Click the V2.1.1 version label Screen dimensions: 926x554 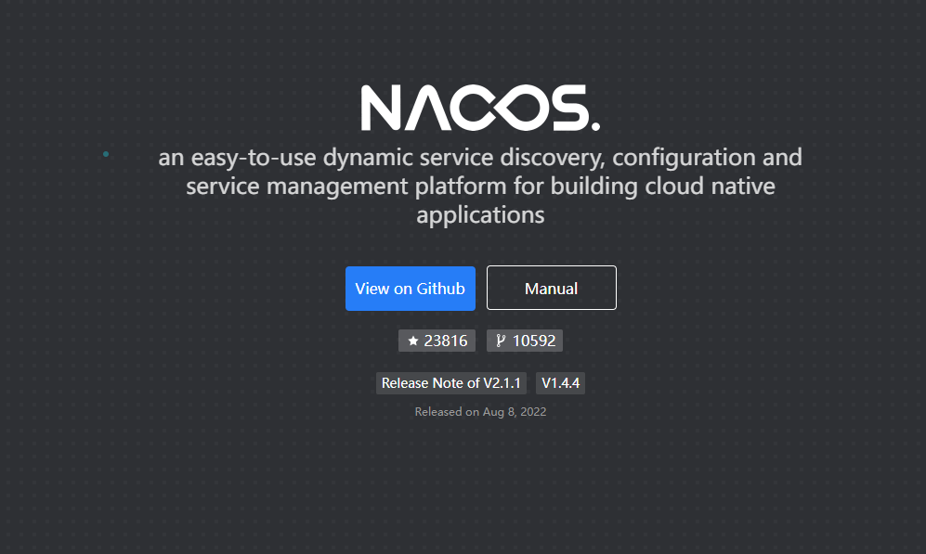point(502,382)
